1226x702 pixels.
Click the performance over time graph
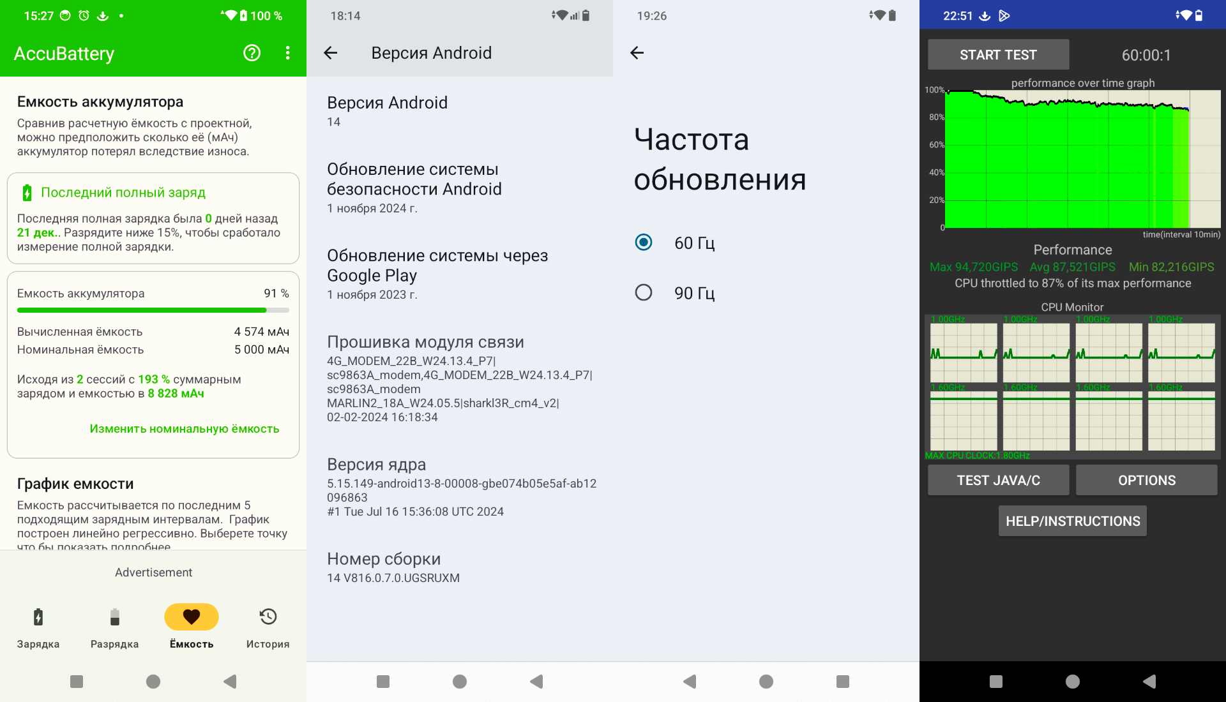point(1082,159)
